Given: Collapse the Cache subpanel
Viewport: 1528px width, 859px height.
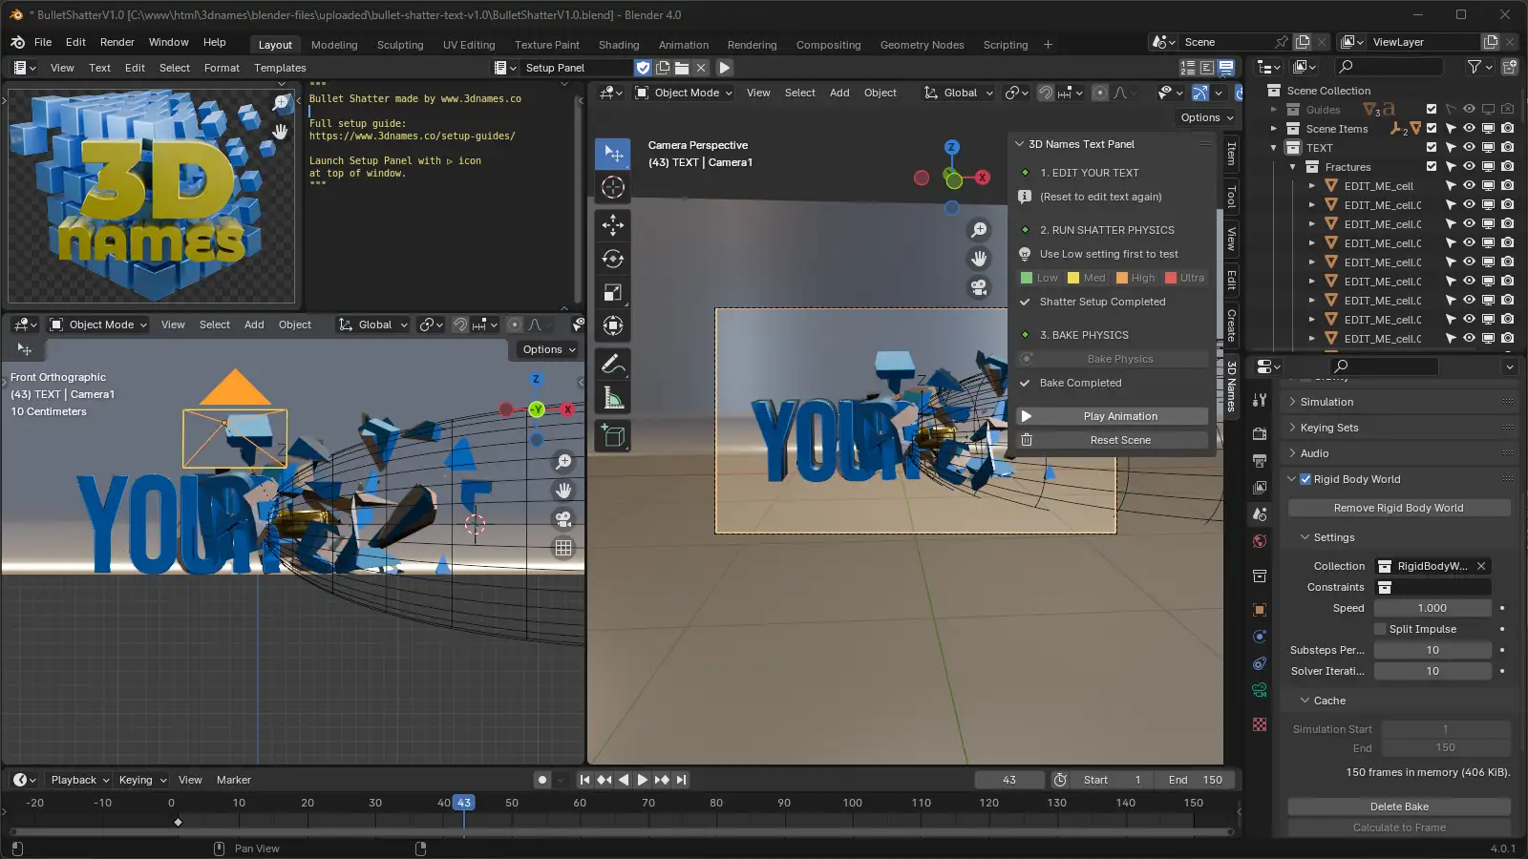Looking at the screenshot, I should tap(1305, 701).
